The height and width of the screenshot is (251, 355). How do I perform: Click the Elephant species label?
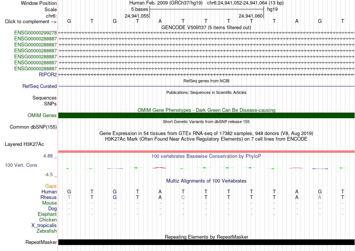pyautogui.click(x=47, y=214)
